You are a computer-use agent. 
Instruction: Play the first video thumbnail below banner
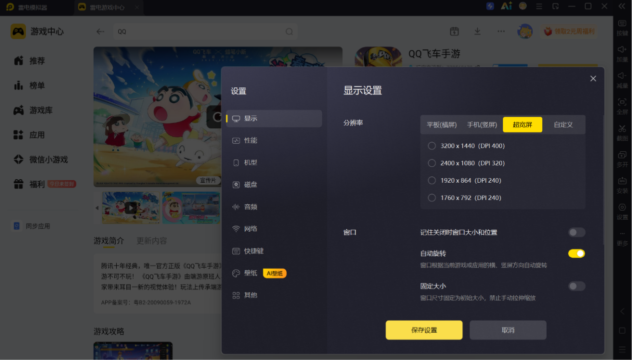tap(131, 208)
